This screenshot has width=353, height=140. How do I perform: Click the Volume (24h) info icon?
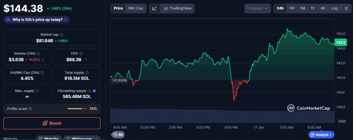tap(38, 54)
